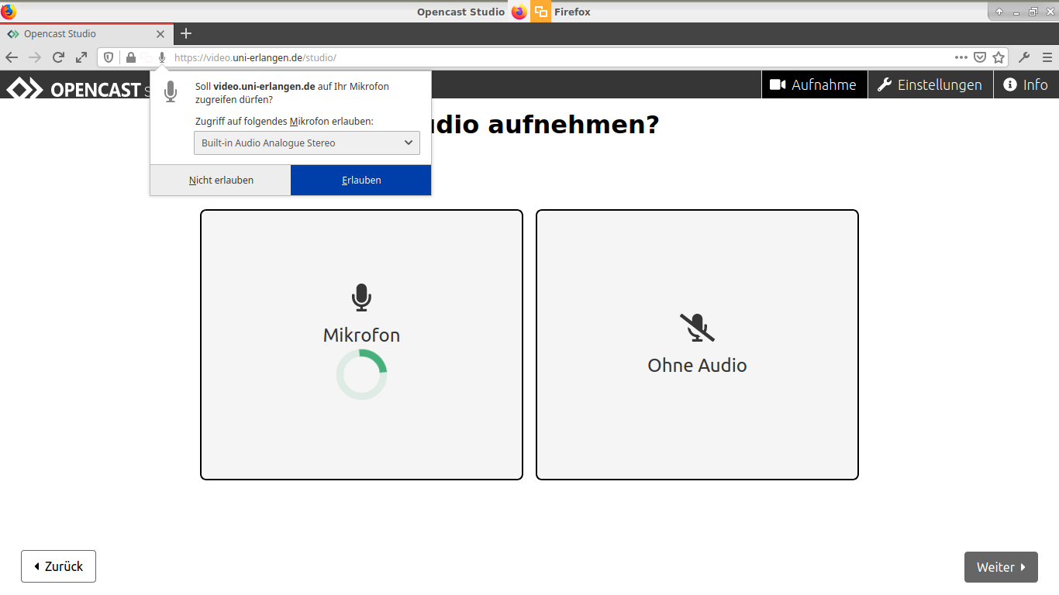Image resolution: width=1059 pixels, height=595 pixels.
Task: Click the browser wrench developer tools icon
Action: [x=1024, y=57]
